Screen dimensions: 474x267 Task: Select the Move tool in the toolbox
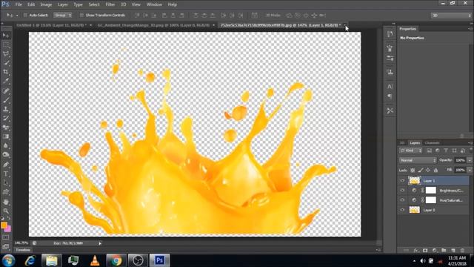tap(6, 36)
